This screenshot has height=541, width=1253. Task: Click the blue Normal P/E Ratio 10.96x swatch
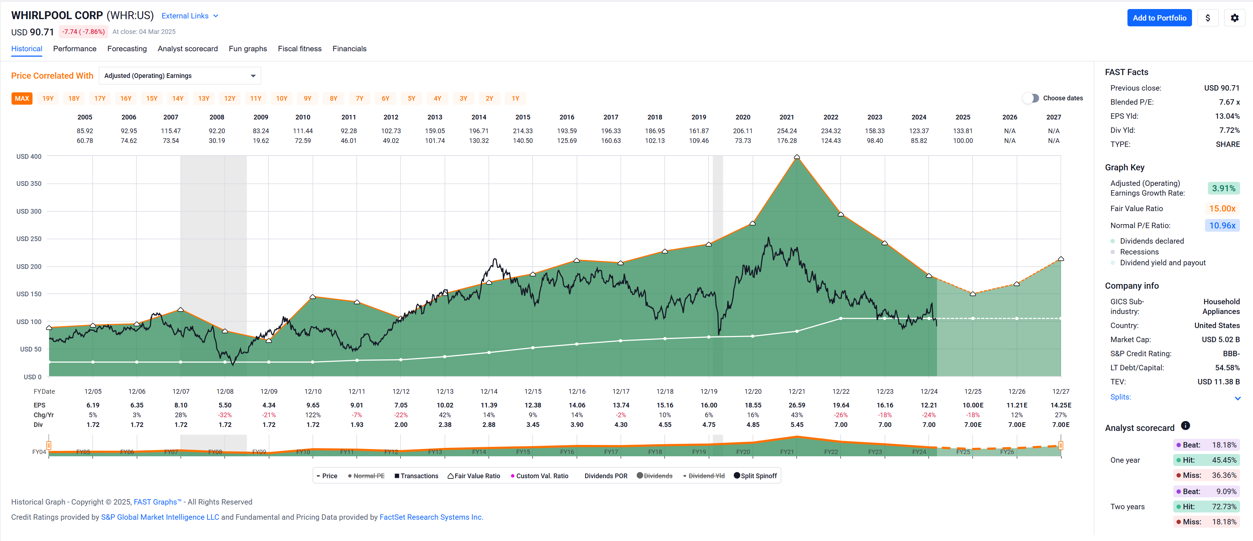[1222, 226]
